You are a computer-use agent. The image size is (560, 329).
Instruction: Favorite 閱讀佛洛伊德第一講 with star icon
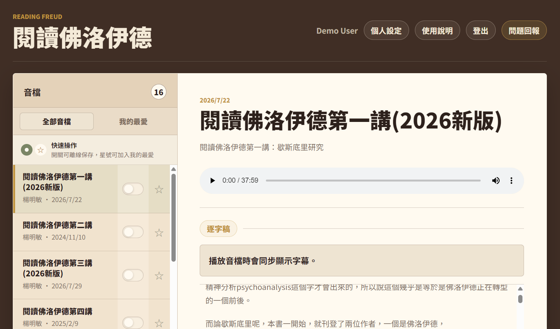(159, 189)
